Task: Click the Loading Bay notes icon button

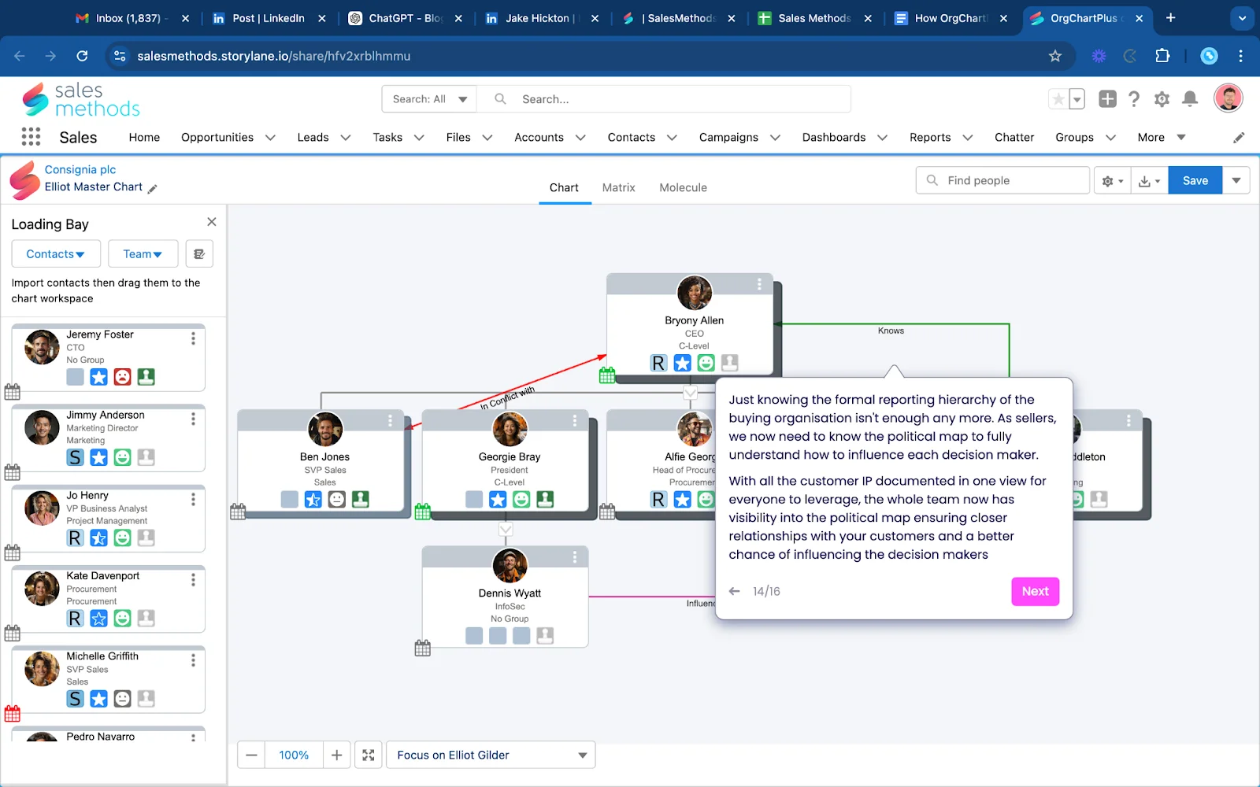Action: tap(199, 254)
